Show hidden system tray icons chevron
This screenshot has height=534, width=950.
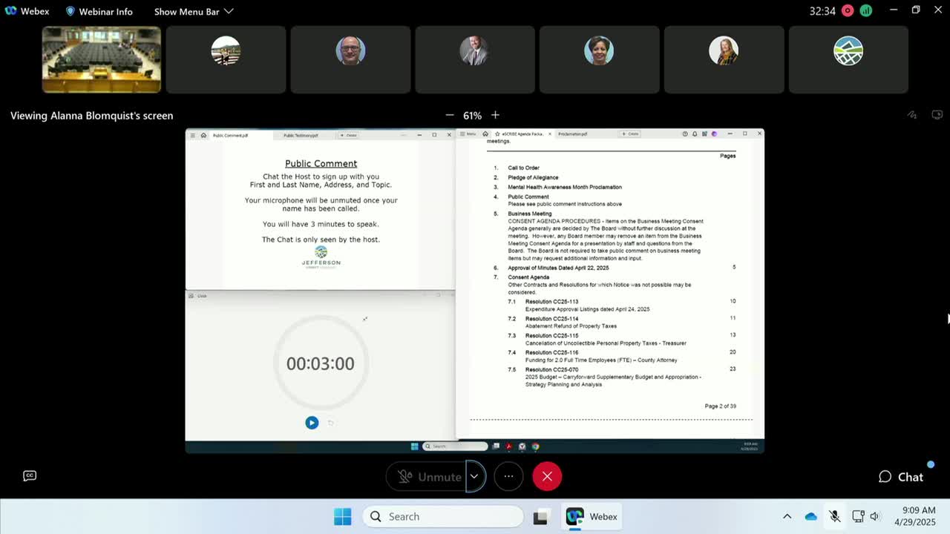(787, 516)
